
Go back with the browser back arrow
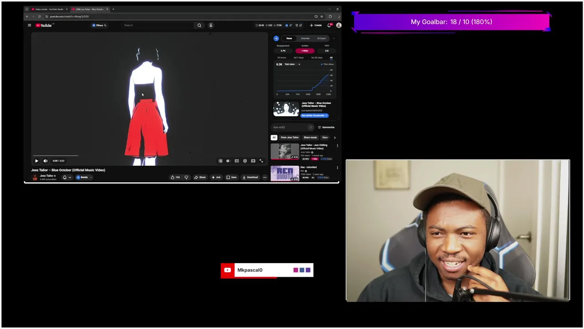pos(27,16)
